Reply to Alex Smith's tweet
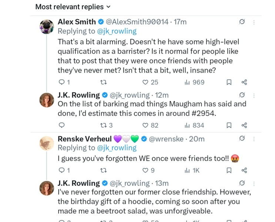Image resolution: width=275 pixels, height=222 pixels. pos(62,82)
